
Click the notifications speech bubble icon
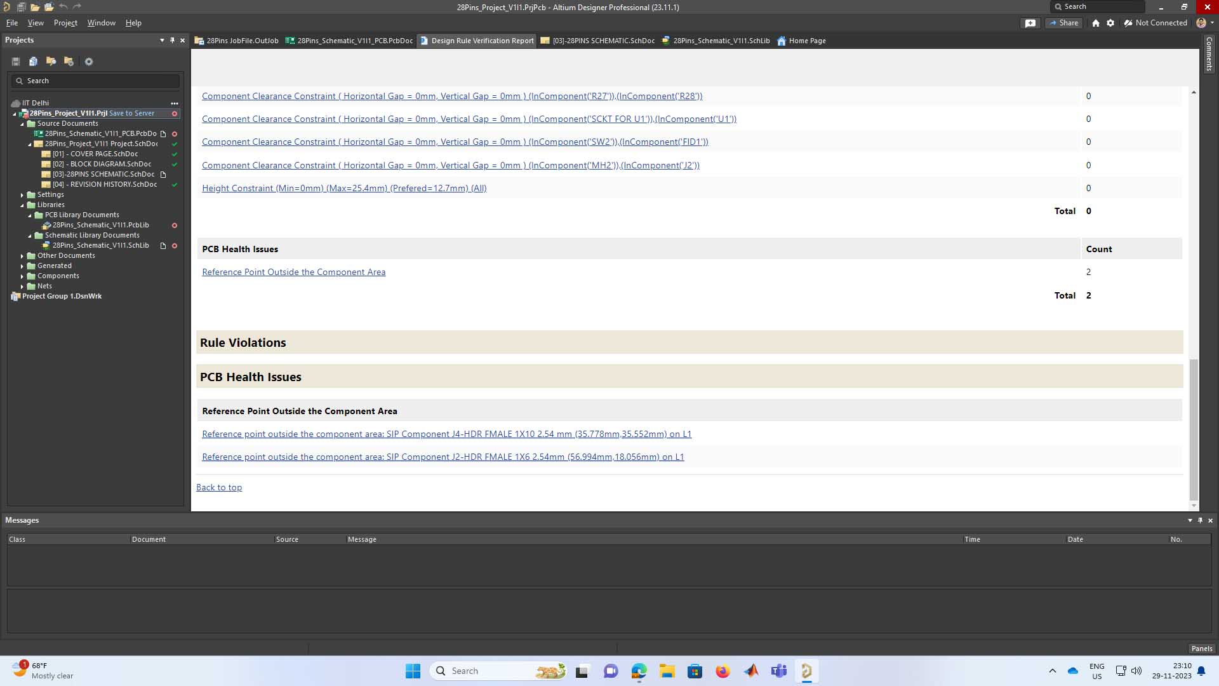(x=1030, y=23)
